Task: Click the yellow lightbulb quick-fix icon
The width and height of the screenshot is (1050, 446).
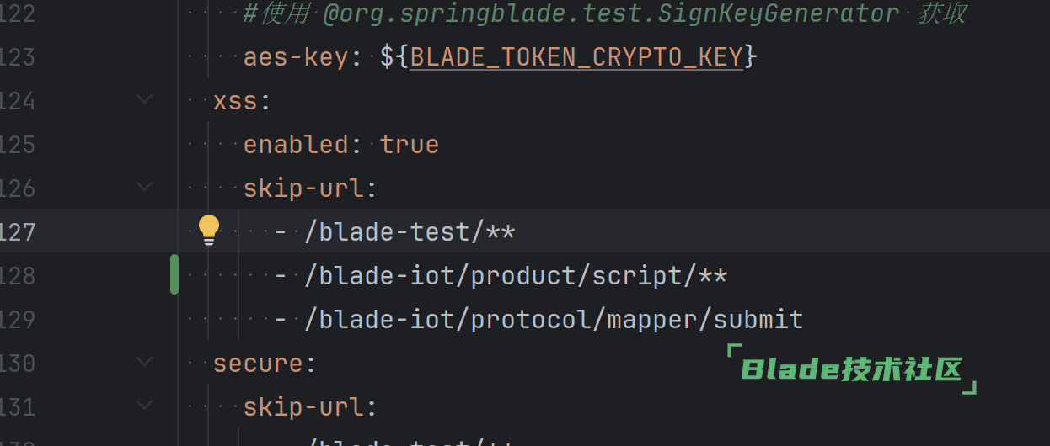Action: (x=208, y=230)
